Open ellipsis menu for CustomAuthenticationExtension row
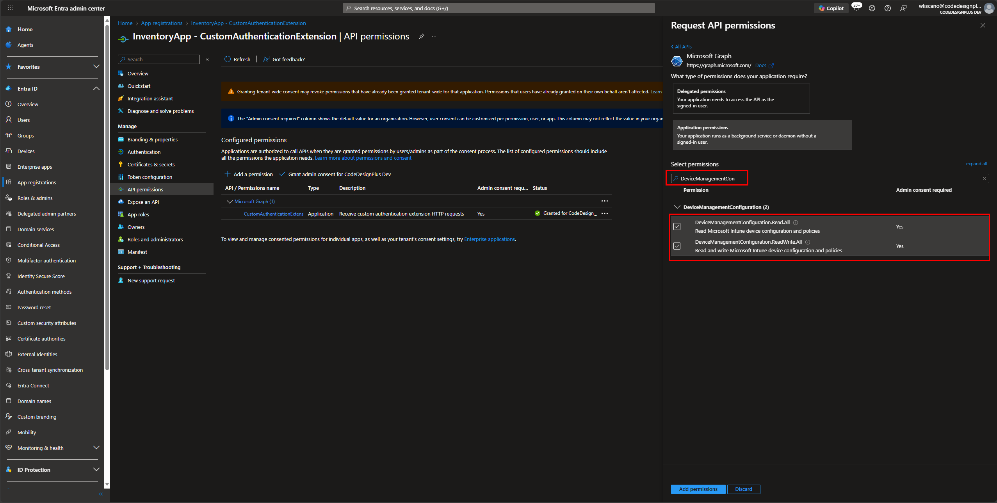Image resolution: width=997 pixels, height=503 pixels. click(604, 214)
